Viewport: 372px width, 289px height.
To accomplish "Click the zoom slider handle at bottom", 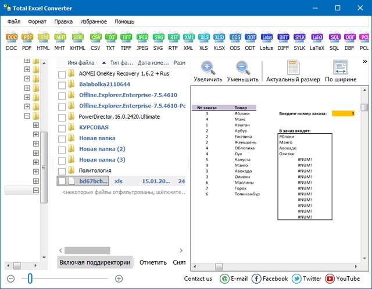I will (x=29, y=279).
